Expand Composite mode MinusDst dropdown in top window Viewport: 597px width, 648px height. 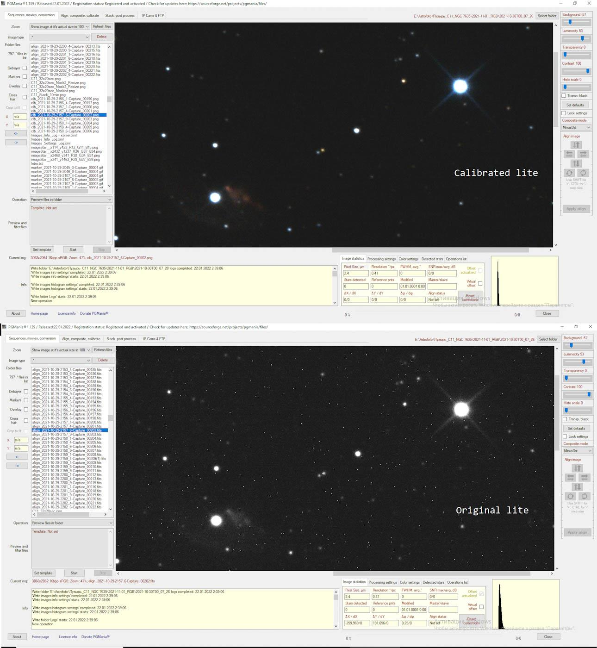click(x=576, y=127)
